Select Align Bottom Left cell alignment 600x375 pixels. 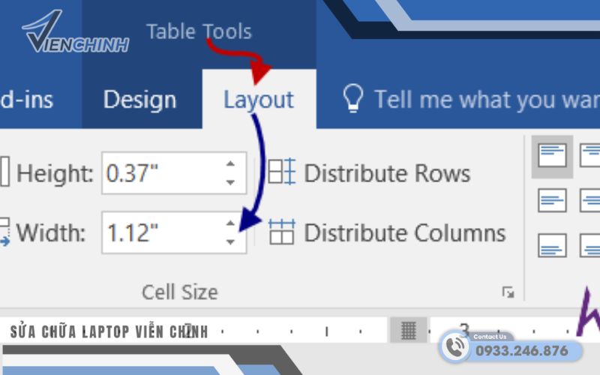[x=552, y=245]
